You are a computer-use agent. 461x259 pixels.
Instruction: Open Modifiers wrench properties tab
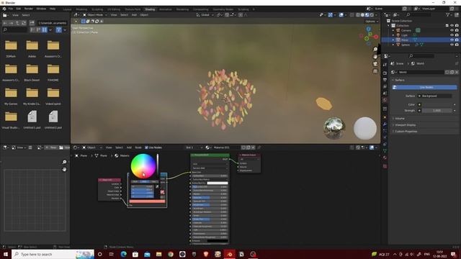[385, 124]
